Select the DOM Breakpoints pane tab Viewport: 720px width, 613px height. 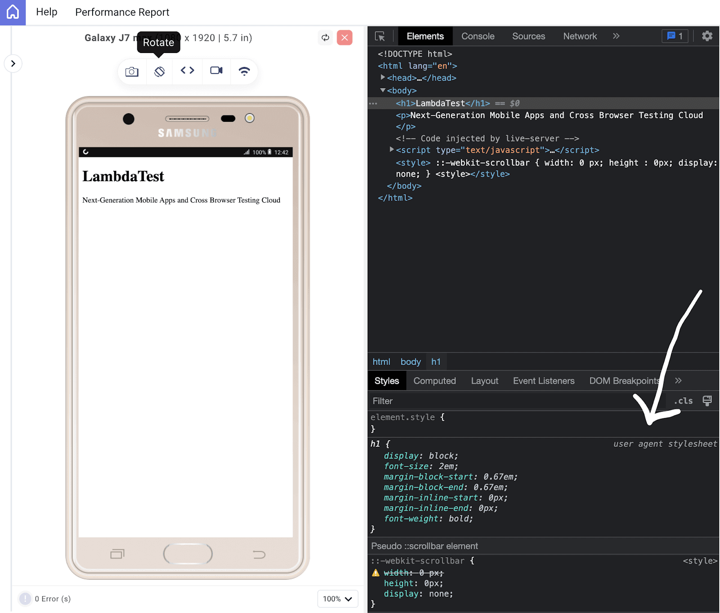[x=625, y=381]
